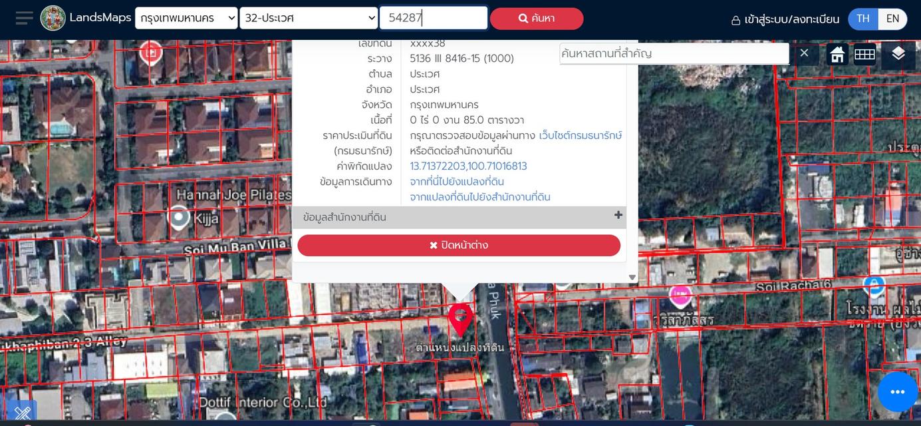Click the popup scroll-down arrow

(x=632, y=278)
